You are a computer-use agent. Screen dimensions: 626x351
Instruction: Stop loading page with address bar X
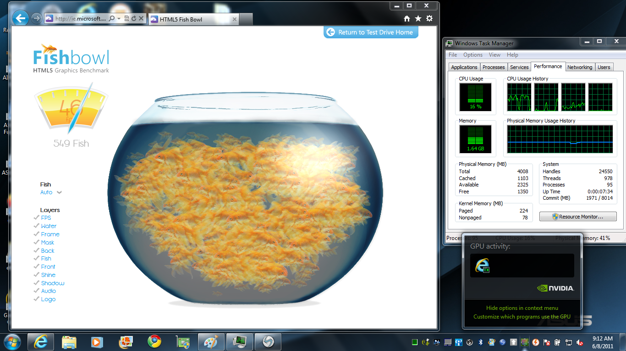click(x=141, y=19)
